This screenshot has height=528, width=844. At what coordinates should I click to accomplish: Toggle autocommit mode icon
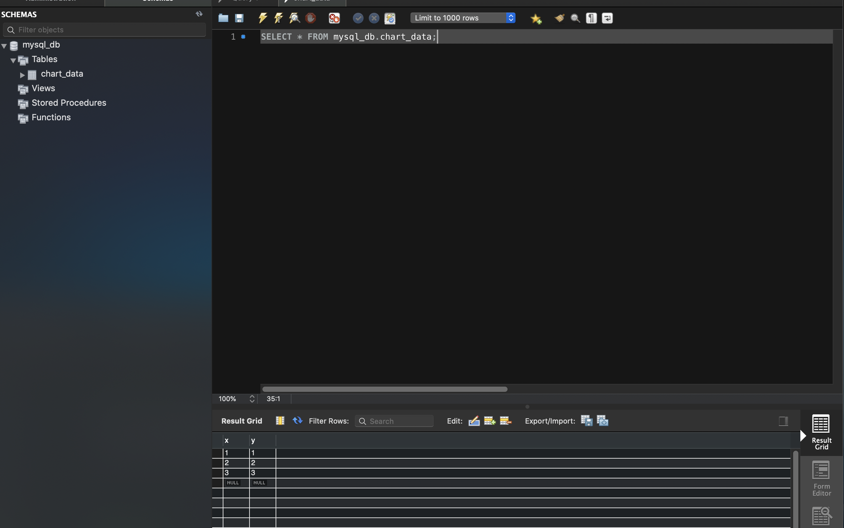click(x=390, y=18)
